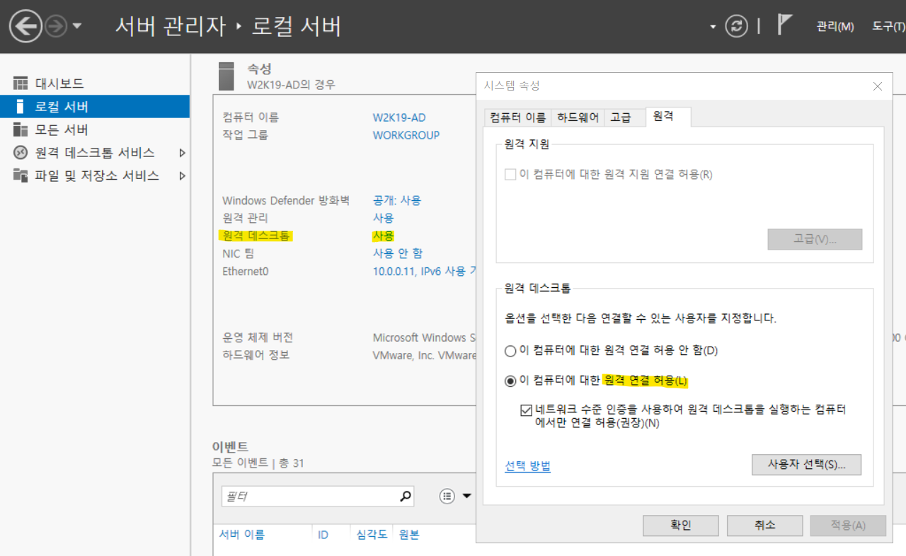The width and height of the screenshot is (906, 556).
Task: Open 파일 및 저장소 서비스
Action: [x=21, y=175]
